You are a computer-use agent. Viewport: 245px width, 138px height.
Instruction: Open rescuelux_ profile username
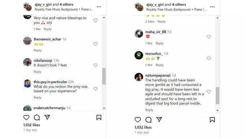tap(154, 54)
